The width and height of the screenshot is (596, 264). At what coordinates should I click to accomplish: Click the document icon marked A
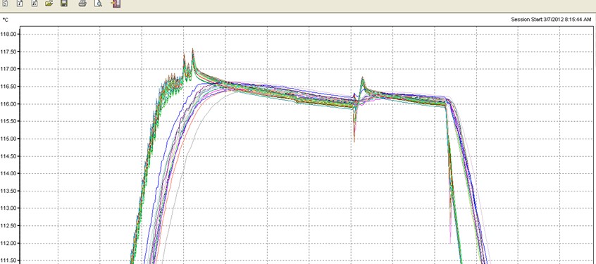(35, 4)
